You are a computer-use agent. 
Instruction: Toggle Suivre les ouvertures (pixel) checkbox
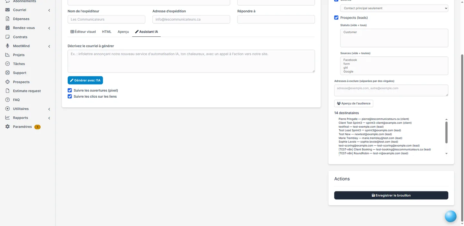pyautogui.click(x=70, y=91)
